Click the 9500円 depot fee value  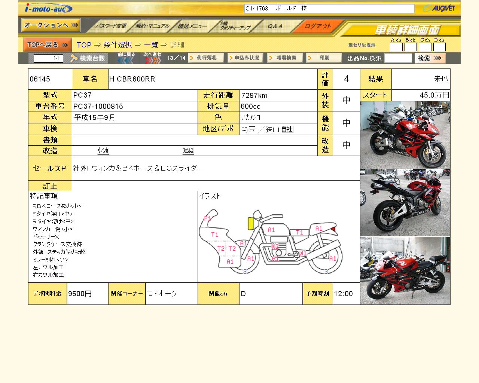pyautogui.click(x=80, y=294)
